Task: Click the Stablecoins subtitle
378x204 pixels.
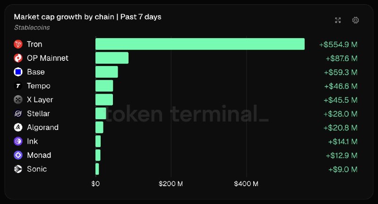Action: coord(32,27)
